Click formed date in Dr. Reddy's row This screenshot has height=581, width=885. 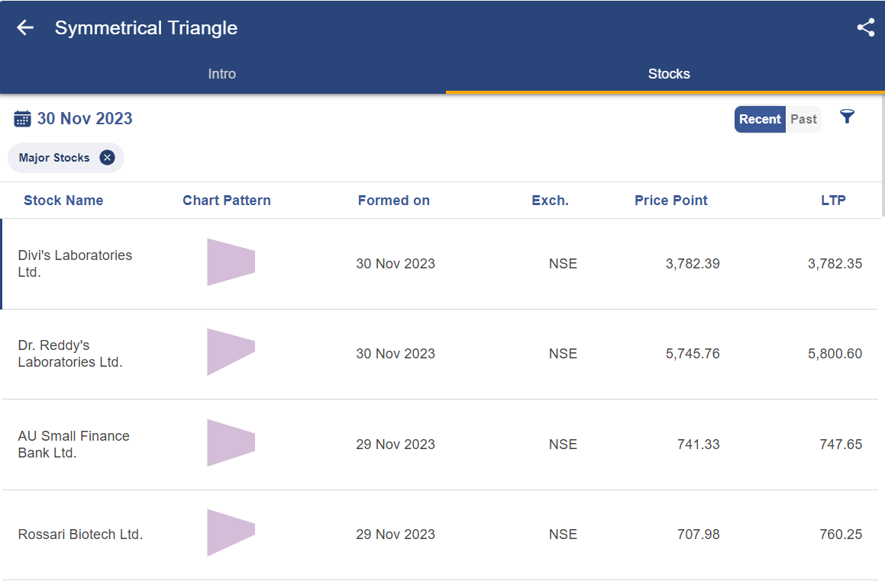tap(395, 354)
